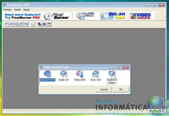Open the Video Constructor banner
This screenshot has height=116, width=169.
[x=142, y=16]
